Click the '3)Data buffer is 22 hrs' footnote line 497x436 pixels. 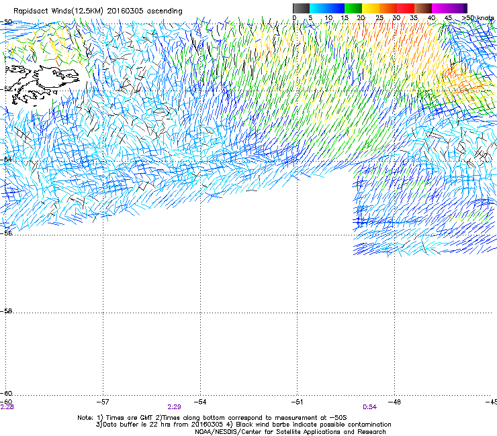coord(243,425)
